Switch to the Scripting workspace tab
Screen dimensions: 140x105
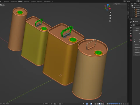[x=33, y=1]
